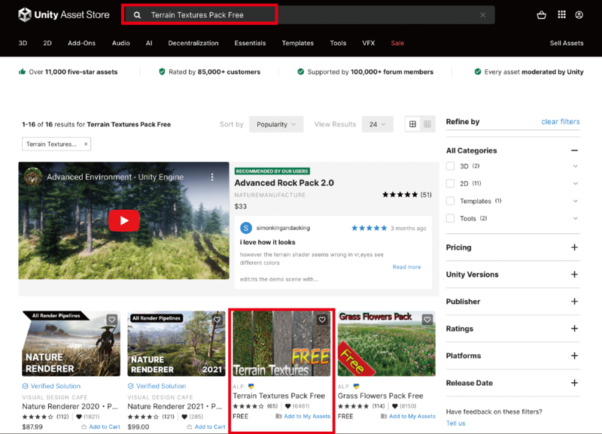Click the Advanced Environment channel avatar
Image resolution: width=602 pixels, height=434 pixels.
point(32,177)
